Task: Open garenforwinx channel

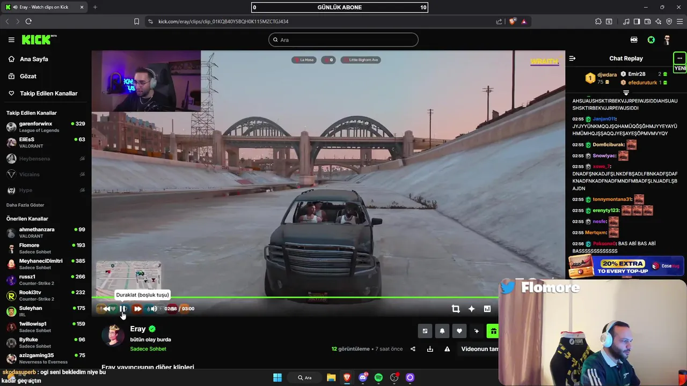Action: (46, 127)
